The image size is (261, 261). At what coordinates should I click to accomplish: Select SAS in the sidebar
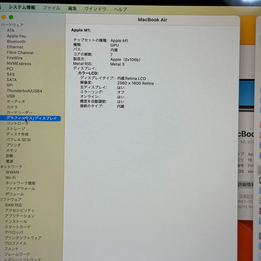[x=11, y=74]
